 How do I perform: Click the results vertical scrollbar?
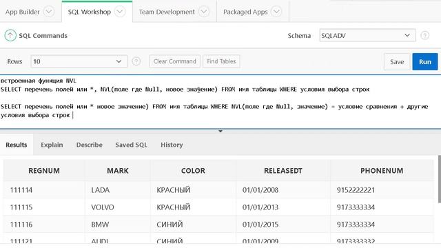tap(440, 179)
